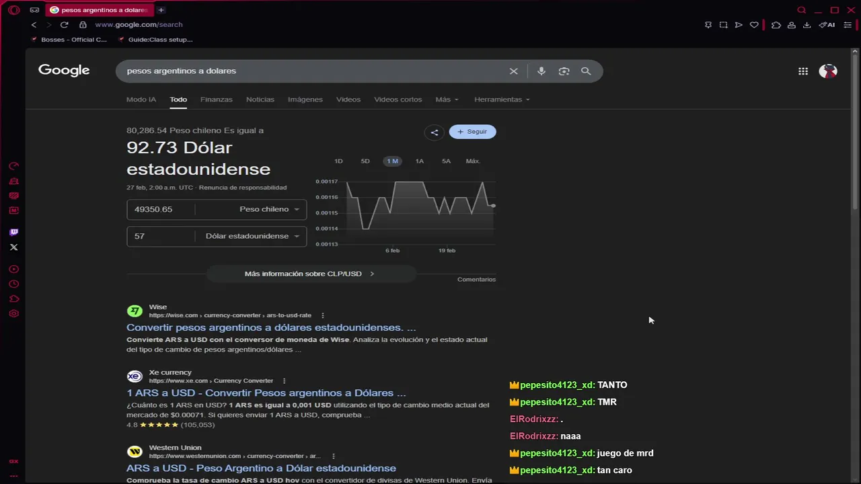This screenshot has width=861, height=484.
Task: Start voice search with microphone icon
Action: click(541, 71)
